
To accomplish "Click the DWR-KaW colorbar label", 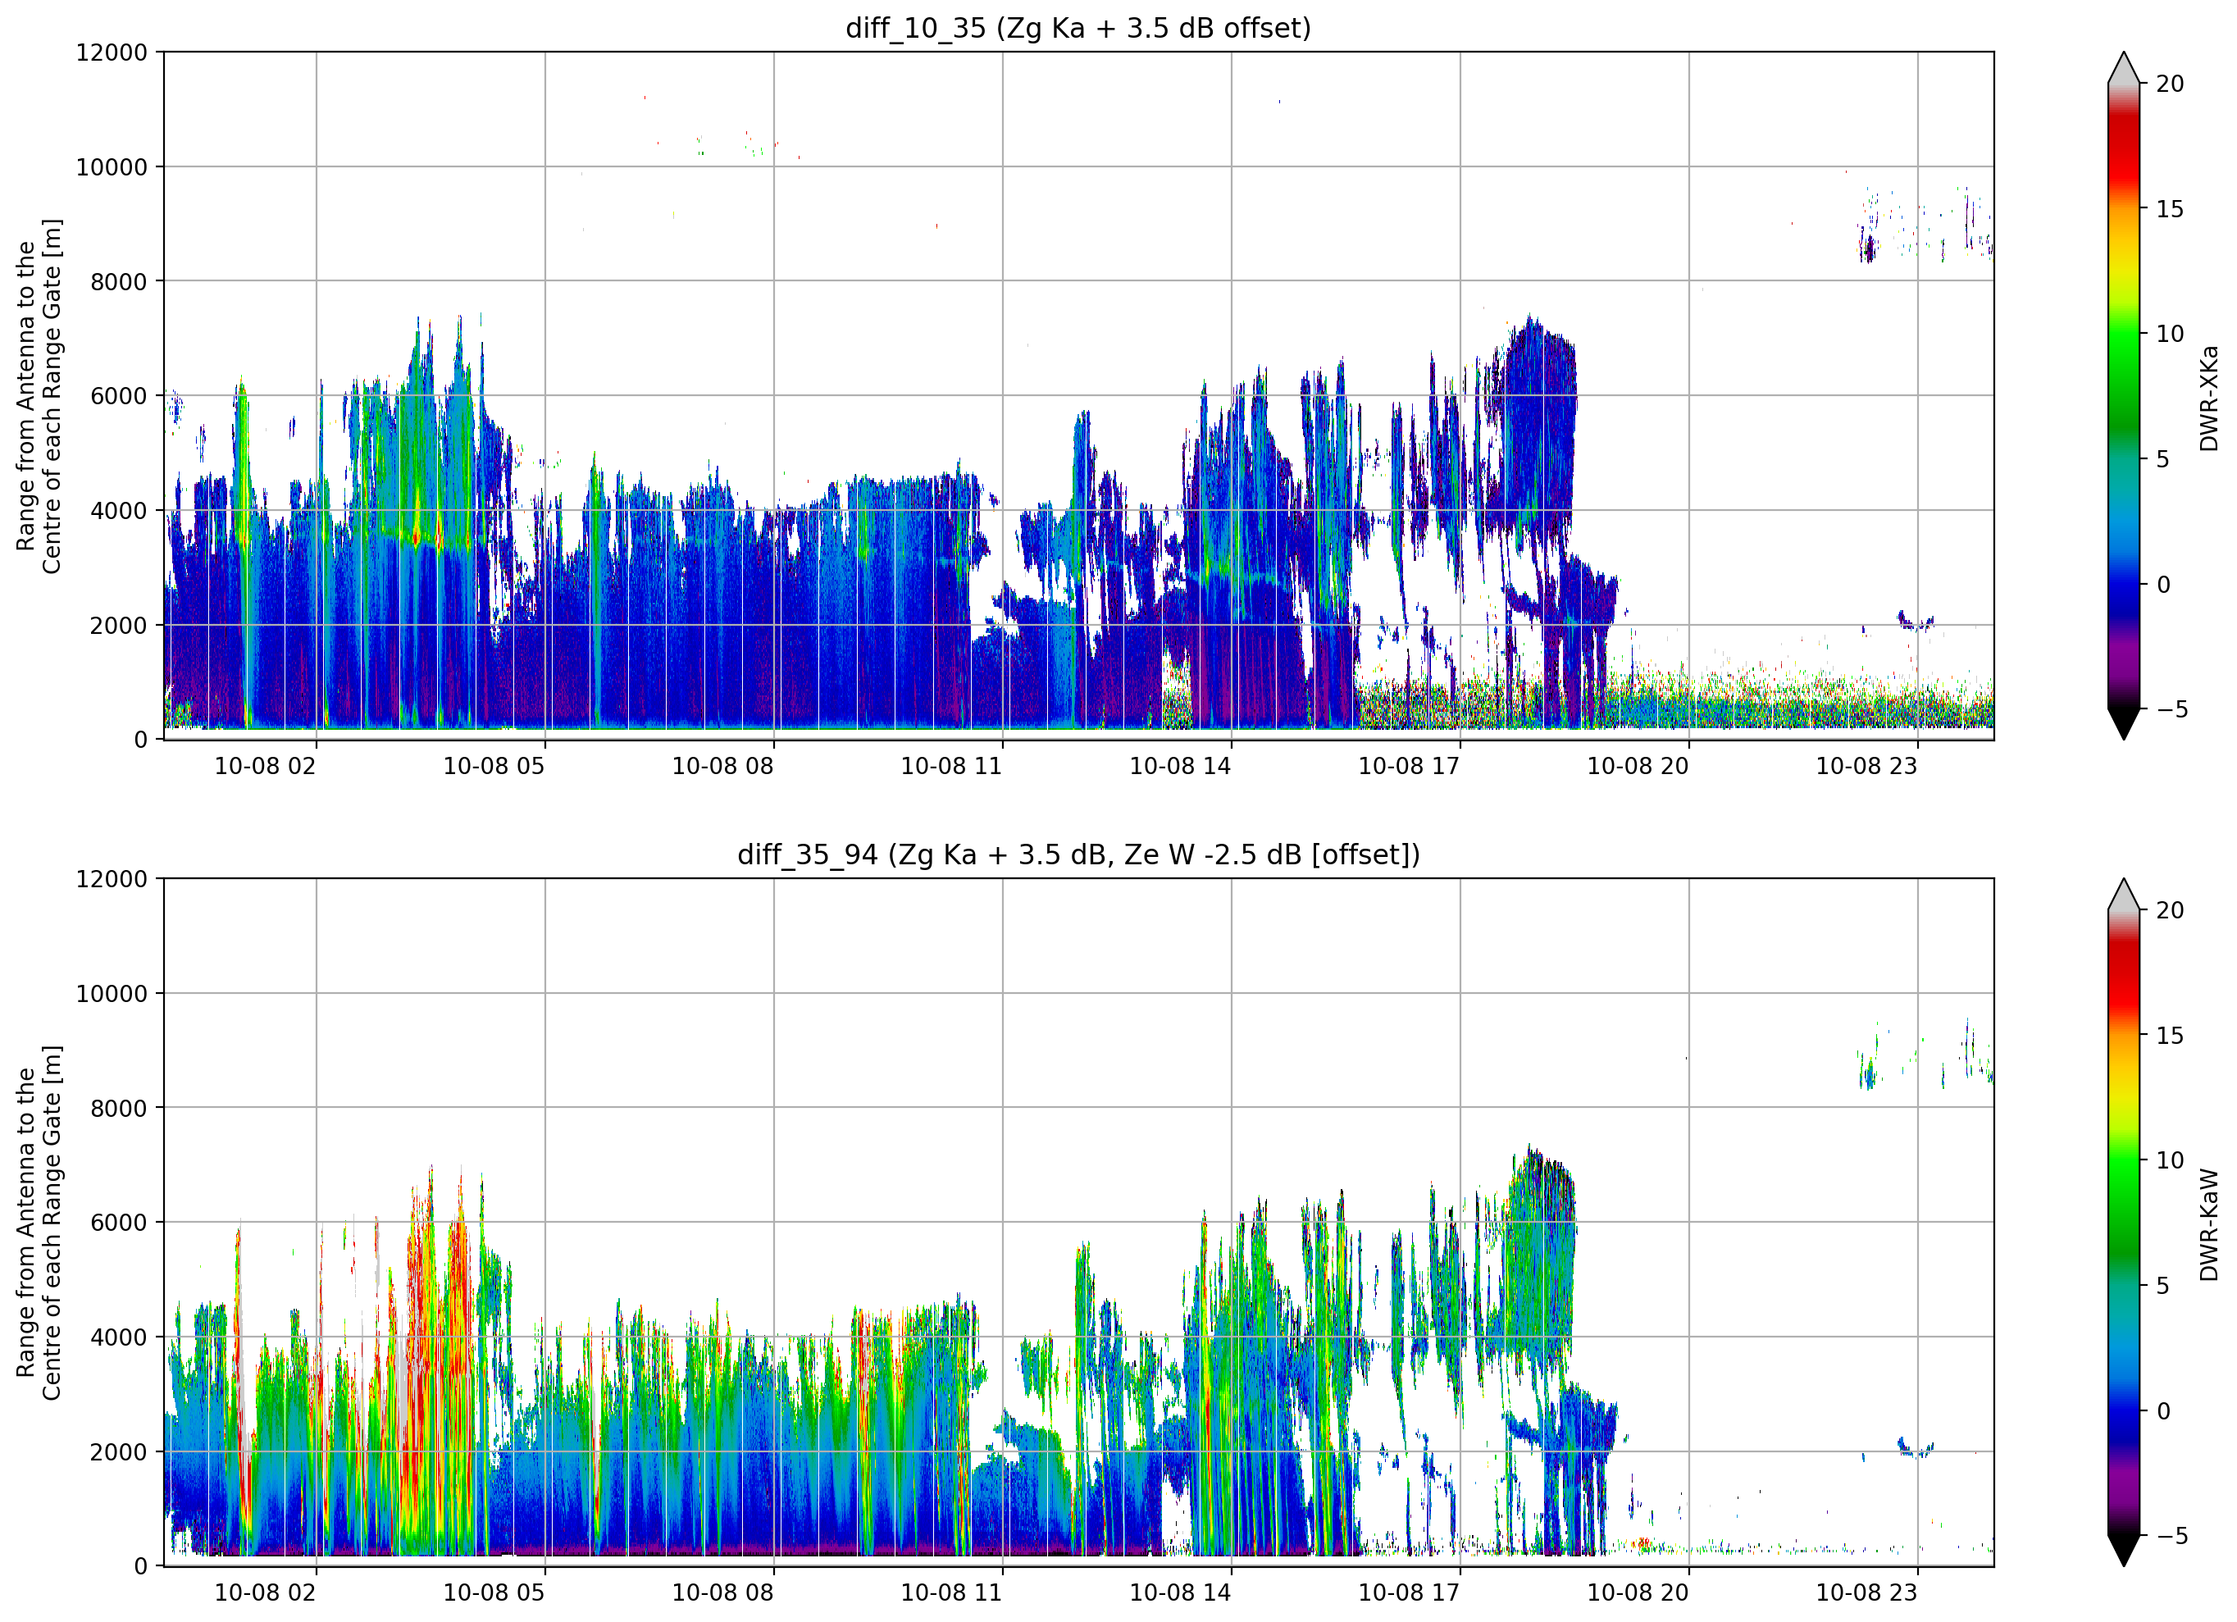I will tap(2209, 1224).
